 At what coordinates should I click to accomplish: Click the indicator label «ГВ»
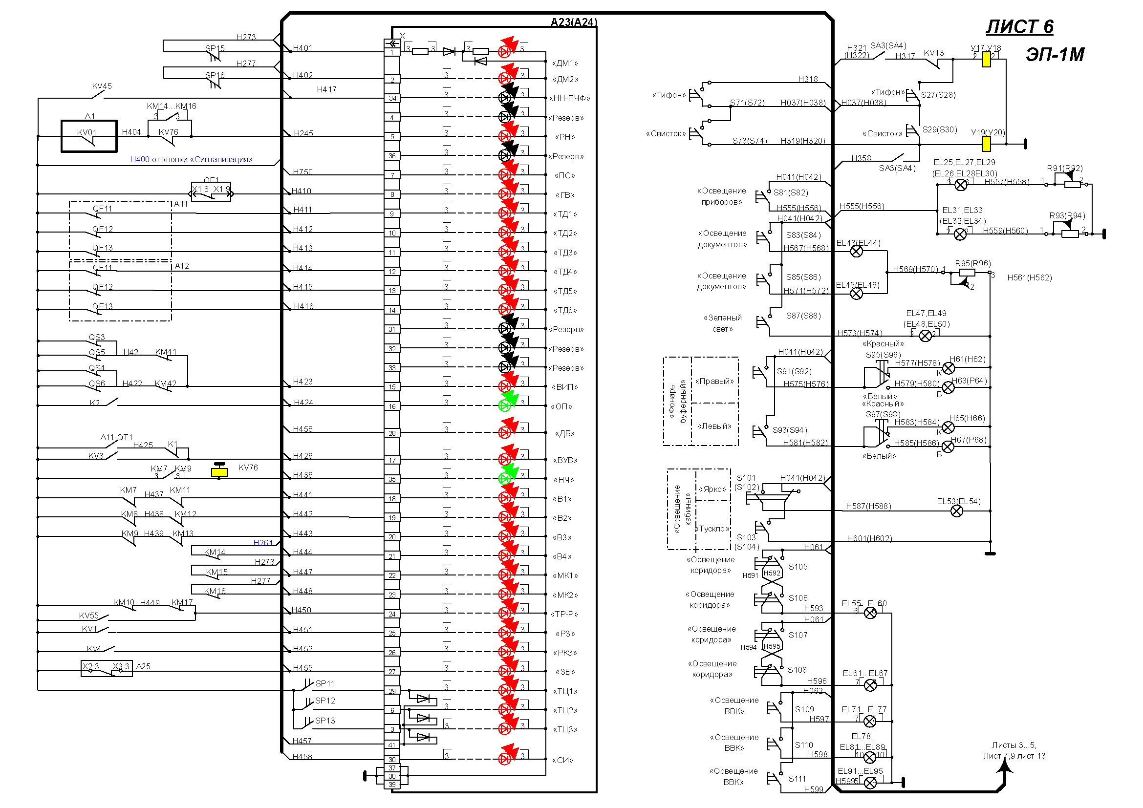point(565,195)
